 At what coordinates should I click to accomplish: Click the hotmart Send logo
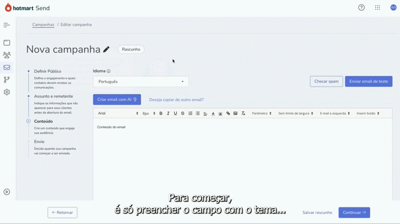click(27, 8)
